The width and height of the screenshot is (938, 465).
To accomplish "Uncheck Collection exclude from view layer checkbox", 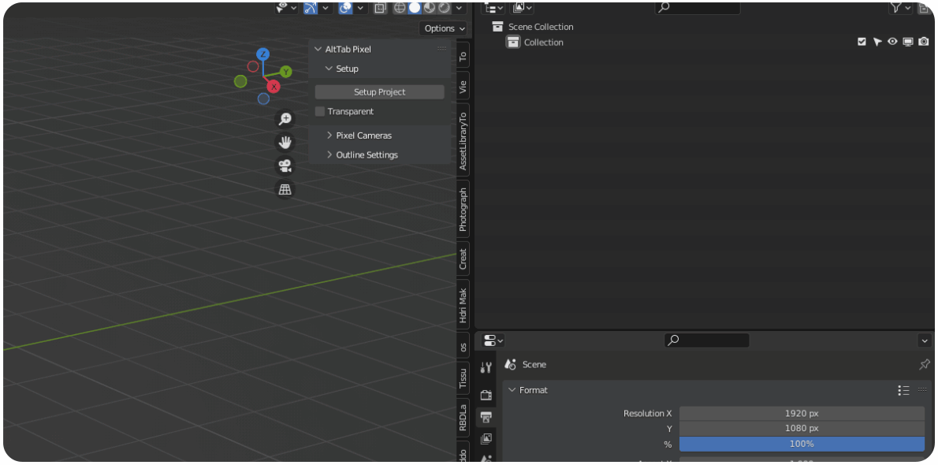I will 862,42.
